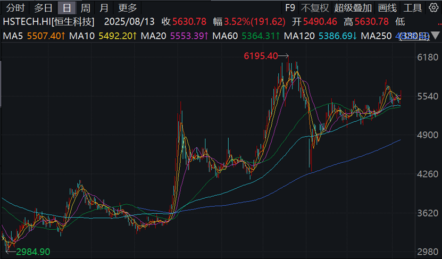Open chart settings gear icon
The height and width of the screenshot is (259, 442).
tap(432, 7)
